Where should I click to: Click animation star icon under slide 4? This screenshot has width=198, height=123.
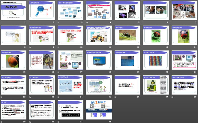coord(87,22)
